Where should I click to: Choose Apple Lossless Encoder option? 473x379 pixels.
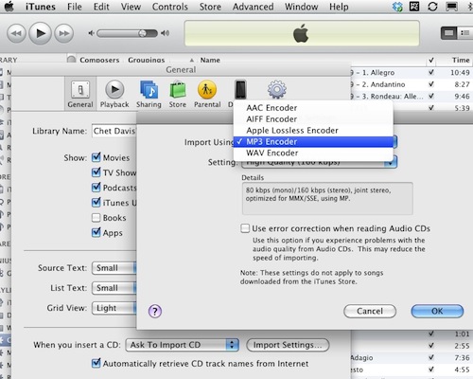[x=313, y=131]
